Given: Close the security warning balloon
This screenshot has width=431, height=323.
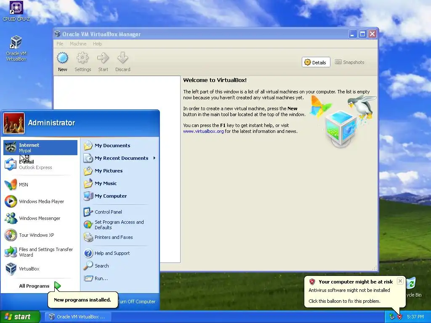Looking at the screenshot, I should coord(400,281).
